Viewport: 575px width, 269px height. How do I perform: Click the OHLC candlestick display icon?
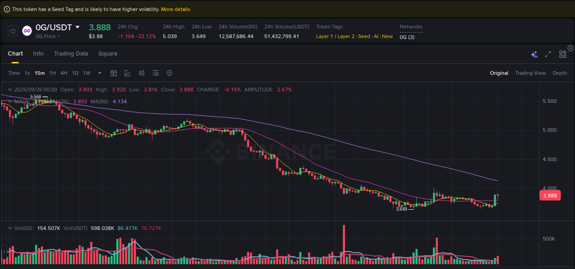[141, 73]
